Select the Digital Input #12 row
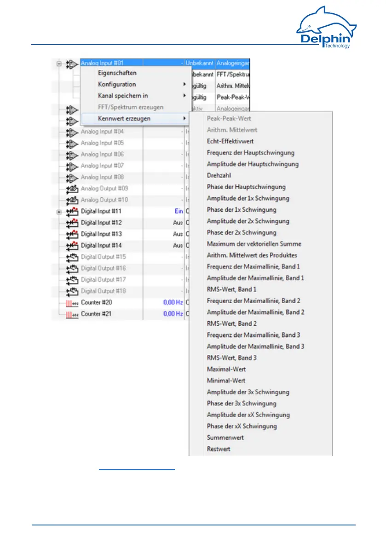 click(121, 223)
